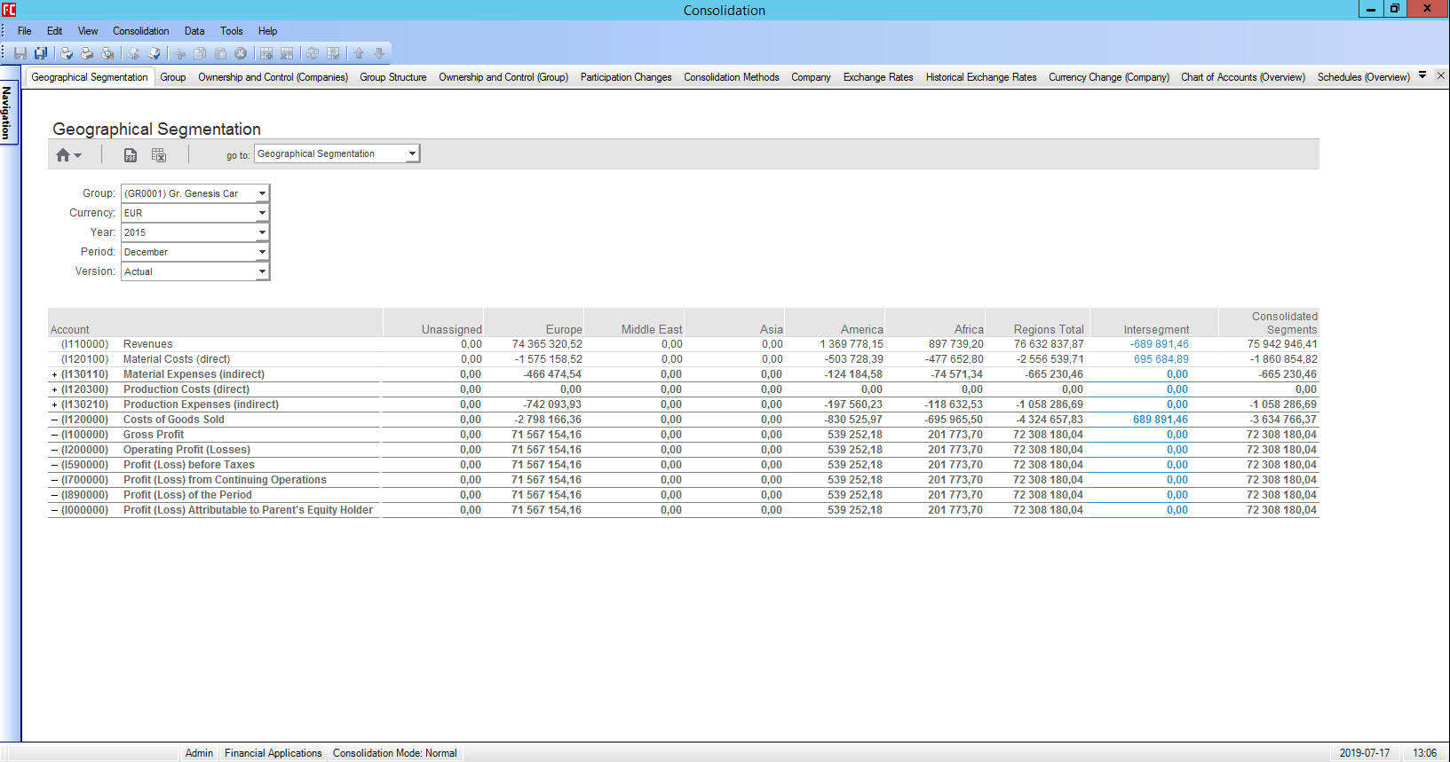
Task: Click the Move Down arrow icon
Action: (379, 53)
